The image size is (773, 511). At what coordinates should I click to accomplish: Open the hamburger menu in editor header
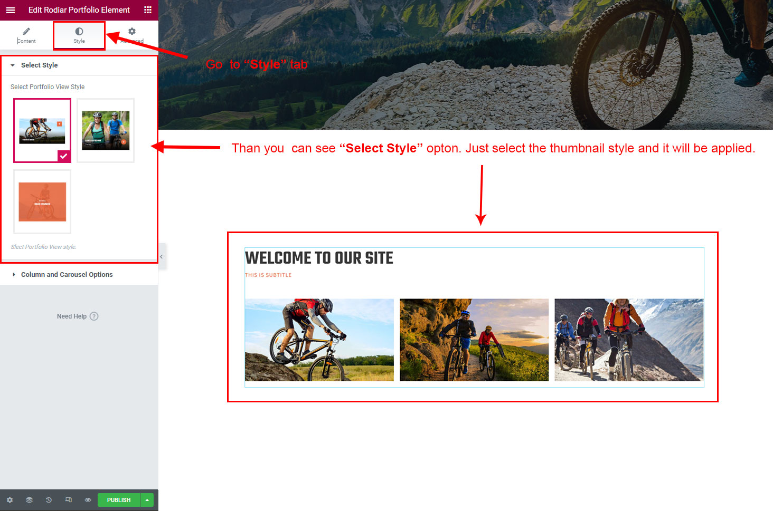pyautogui.click(x=11, y=10)
